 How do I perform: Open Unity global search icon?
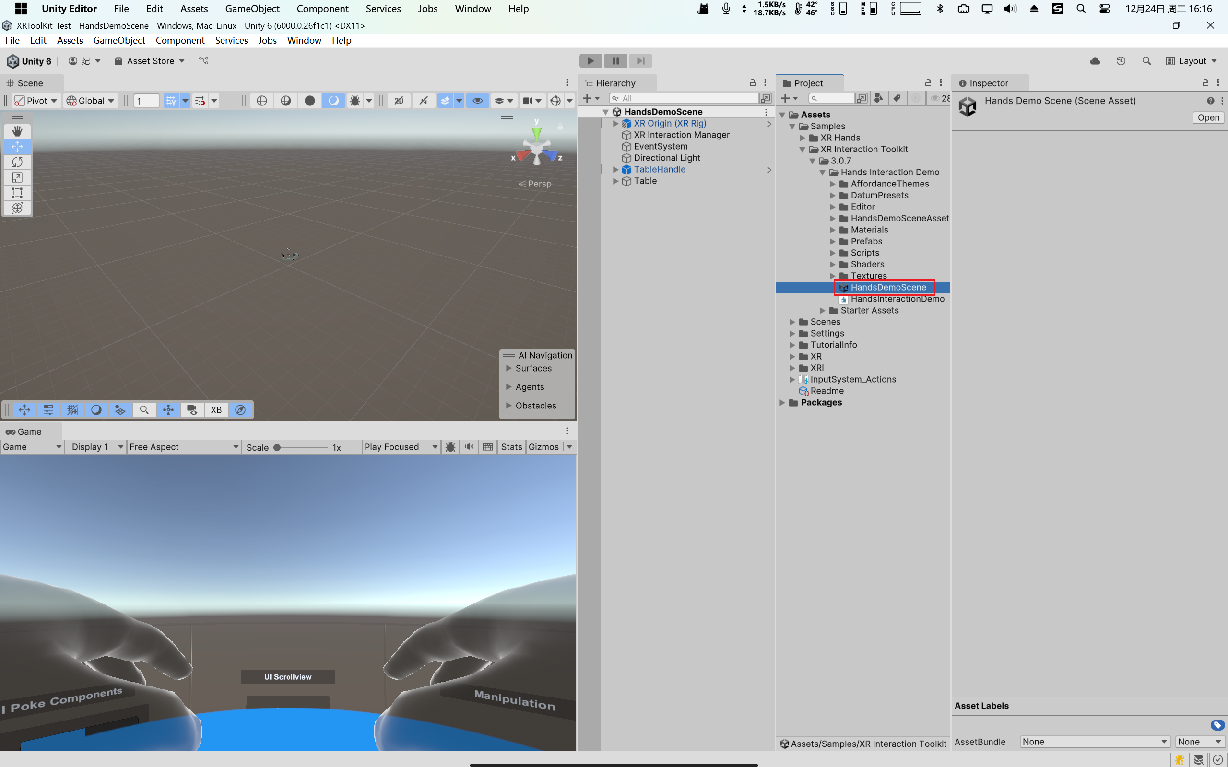[1147, 61]
